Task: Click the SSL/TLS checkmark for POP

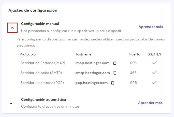Action: (154, 83)
